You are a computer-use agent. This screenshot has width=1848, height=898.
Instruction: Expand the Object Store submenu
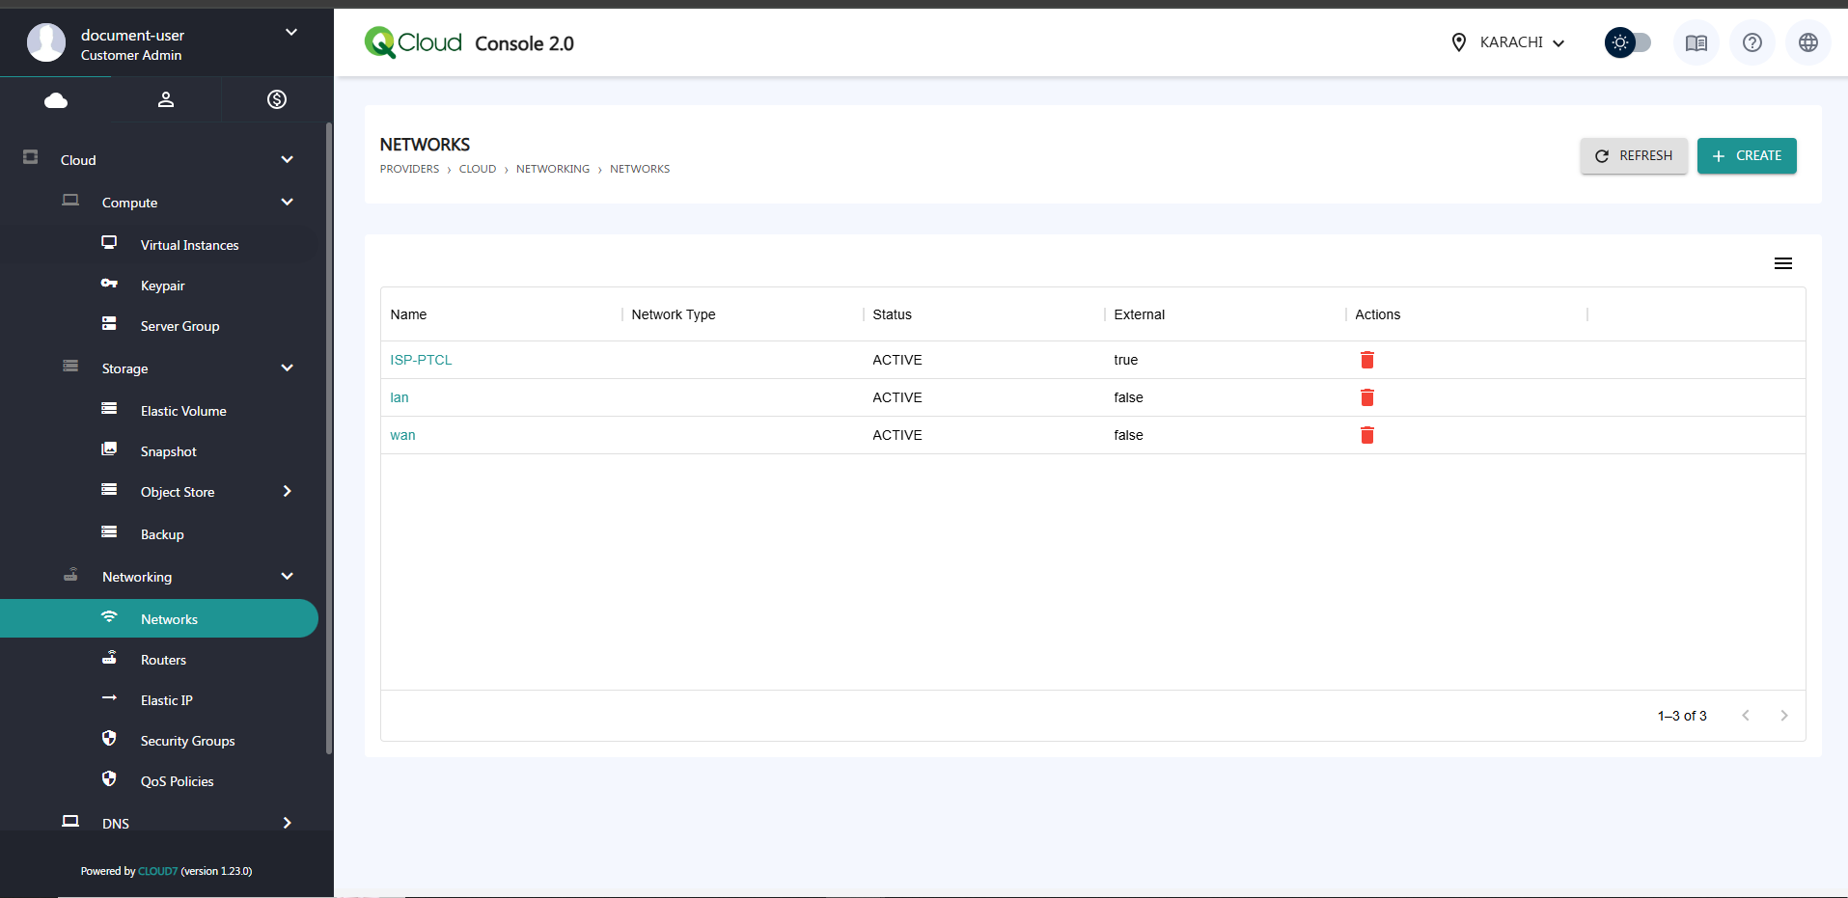coord(287,492)
